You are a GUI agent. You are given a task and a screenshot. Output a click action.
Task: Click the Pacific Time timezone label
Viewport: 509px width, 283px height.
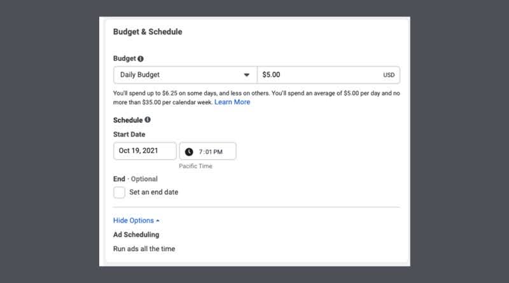(x=195, y=166)
